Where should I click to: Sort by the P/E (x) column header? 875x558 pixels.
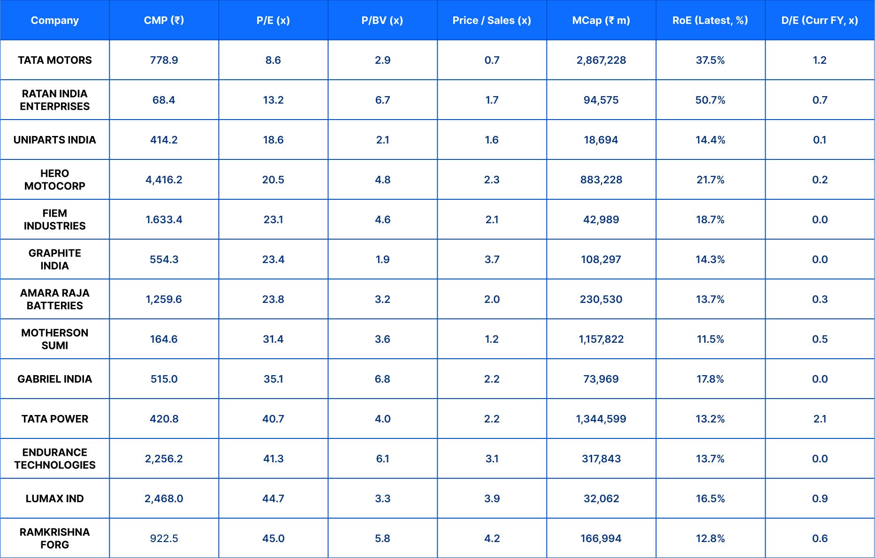(x=273, y=20)
